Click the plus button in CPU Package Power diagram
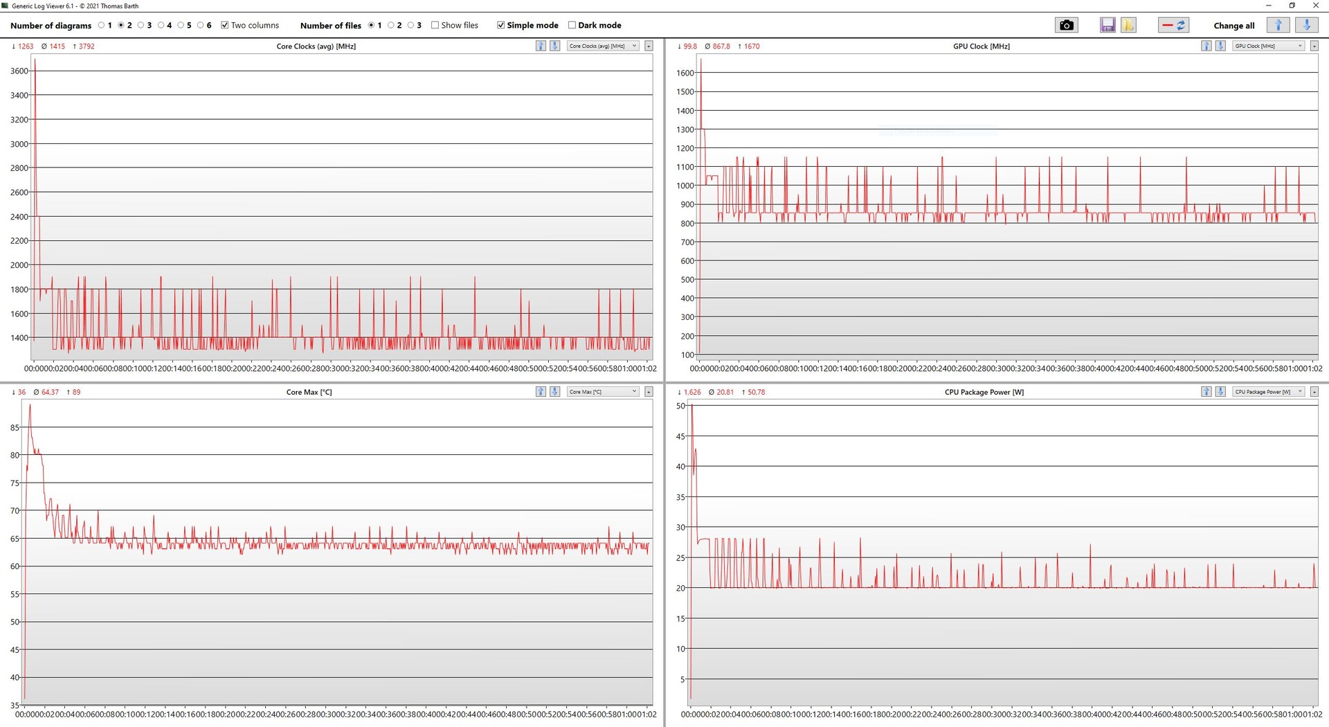1329x727 pixels. (1314, 392)
